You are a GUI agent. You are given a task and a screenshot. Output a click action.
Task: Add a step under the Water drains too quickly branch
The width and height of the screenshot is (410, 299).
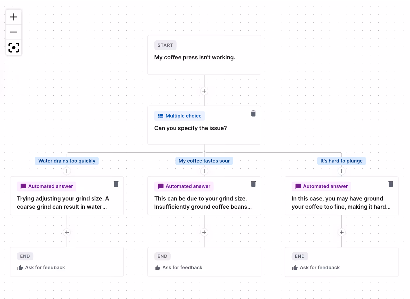point(67,171)
